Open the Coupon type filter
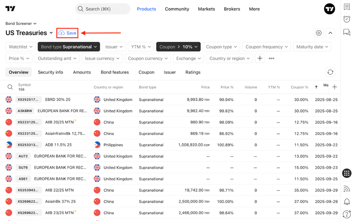 pos(221,47)
